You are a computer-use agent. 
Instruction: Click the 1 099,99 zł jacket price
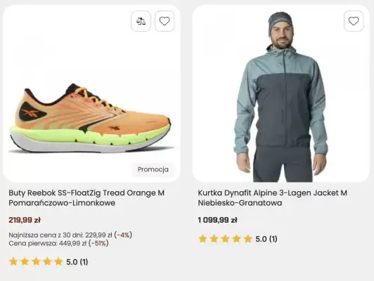click(217, 220)
